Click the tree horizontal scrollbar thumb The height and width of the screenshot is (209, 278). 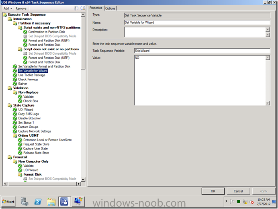pyautogui.click(x=42, y=184)
